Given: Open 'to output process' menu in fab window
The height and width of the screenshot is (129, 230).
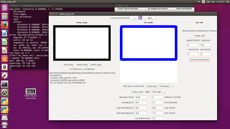Looking at the screenshot, I should click(x=158, y=9).
